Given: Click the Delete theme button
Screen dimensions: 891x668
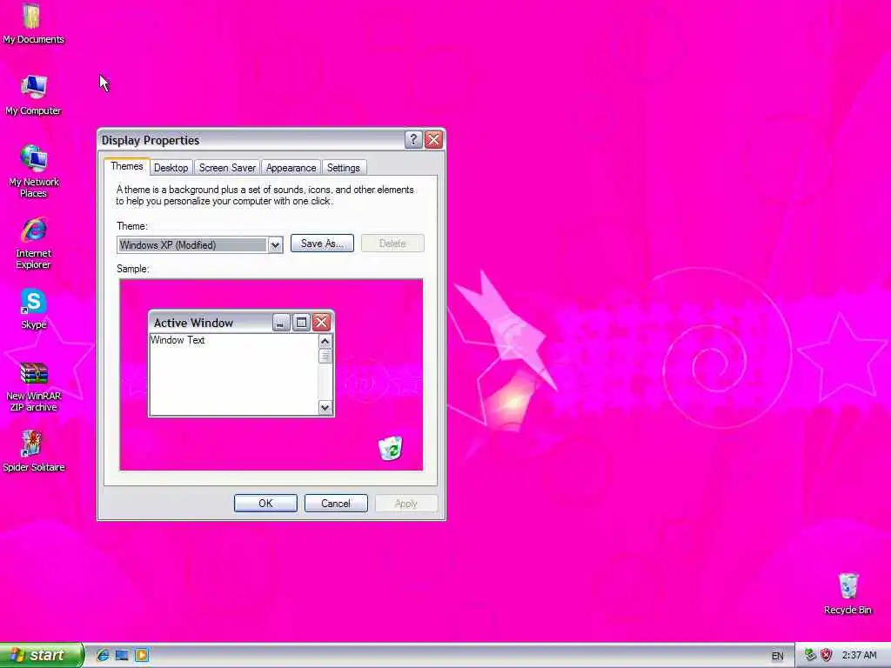Looking at the screenshot, I should tap(392, 244).
